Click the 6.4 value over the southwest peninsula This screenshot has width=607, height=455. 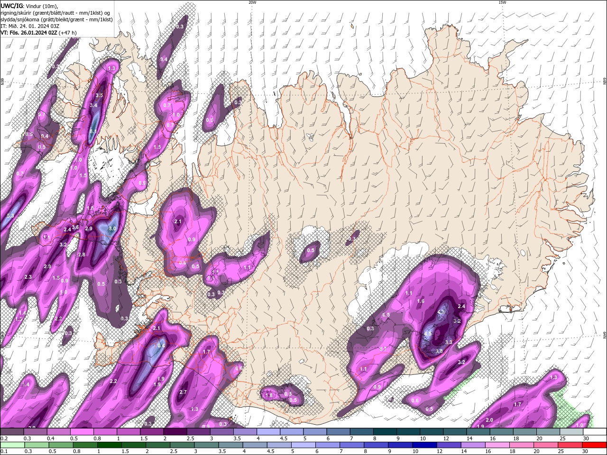(161, 346)
